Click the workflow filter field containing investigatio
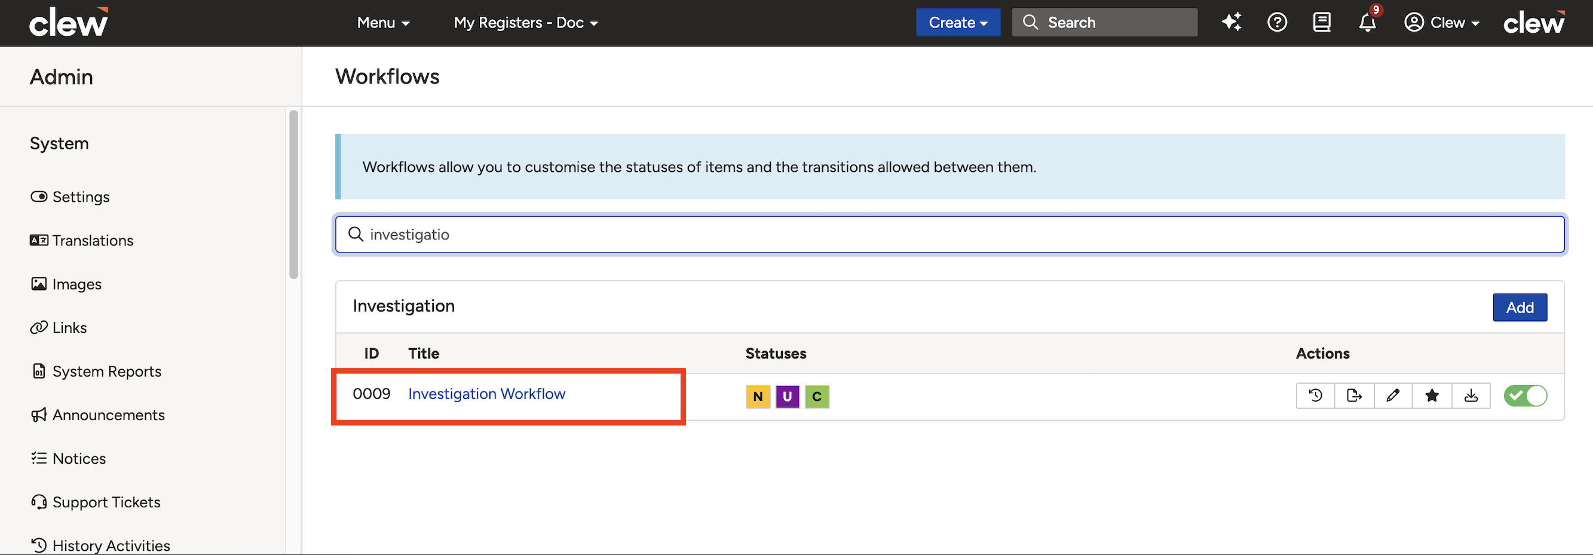The width and height of the screenshot is (1593, 555). (x=950, y=235)
